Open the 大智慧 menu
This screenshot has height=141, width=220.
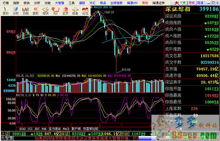pyautogui.click(x=59, y=3)
